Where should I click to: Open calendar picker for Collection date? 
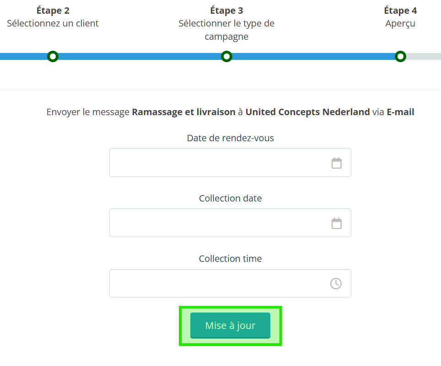coord(336,223)
